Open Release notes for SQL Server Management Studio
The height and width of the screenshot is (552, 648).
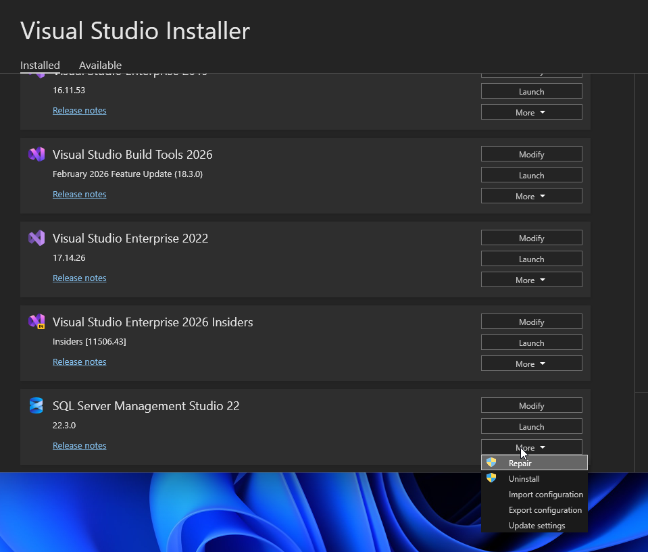coord(79,445)
